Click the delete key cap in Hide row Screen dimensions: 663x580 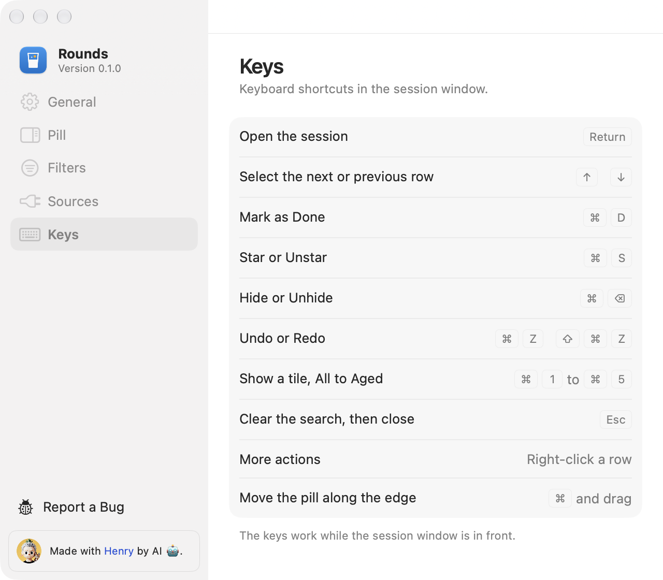click(619, 298)
